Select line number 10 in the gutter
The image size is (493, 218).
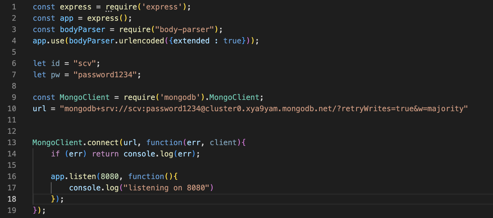tap(12, 109)
